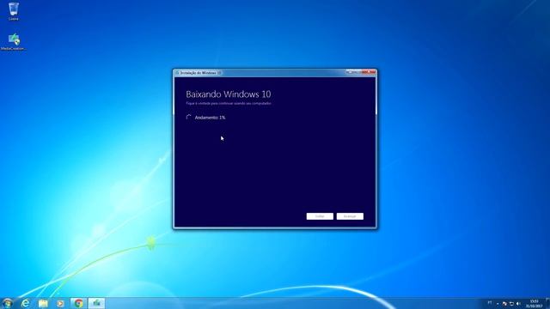Open Windows Explorer folder in taskbar
This screenshot has width=550, height=309.
pyautogui.click(x=43, y=303)
